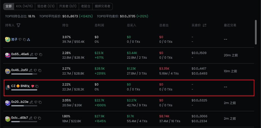
Task: Open the 0x46...2a51 holder address link
Action: tap(20, 70)
